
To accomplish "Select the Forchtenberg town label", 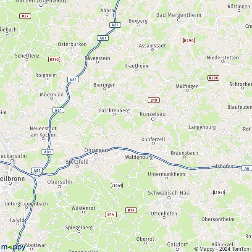I will 114,110.
